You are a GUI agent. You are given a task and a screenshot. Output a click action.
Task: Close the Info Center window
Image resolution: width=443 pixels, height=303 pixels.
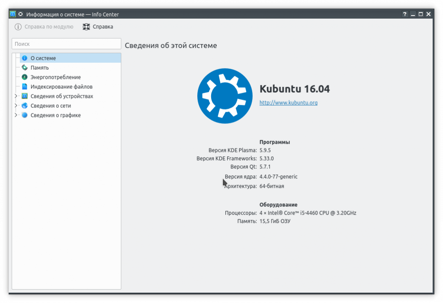pyautogui.click(x=428, y=14)
